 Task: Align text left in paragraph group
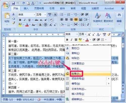click(x=62, y=20)
